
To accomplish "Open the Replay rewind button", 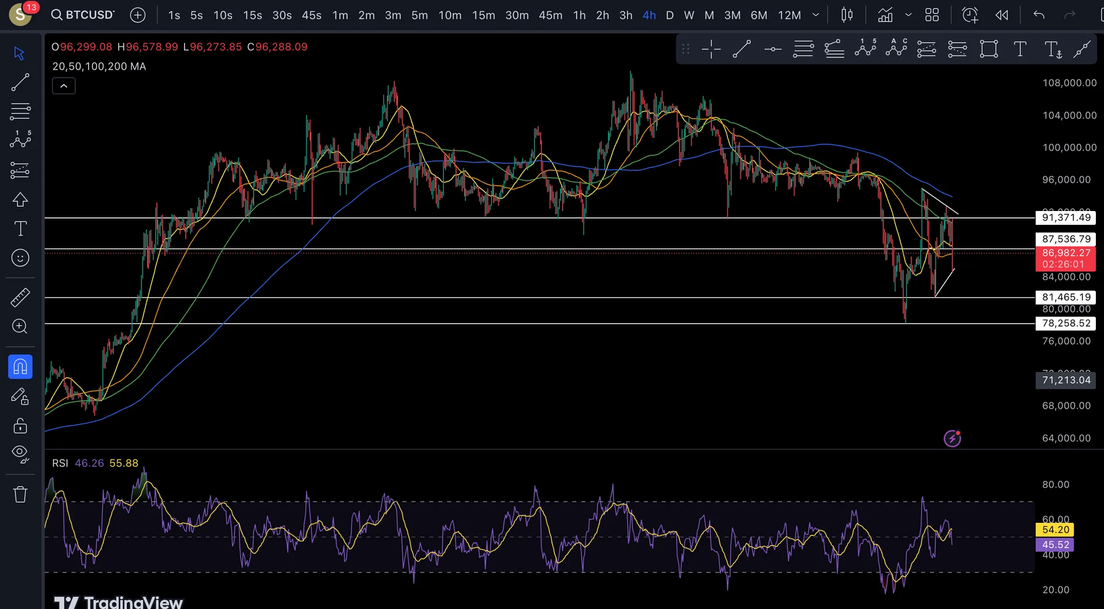I will click(x=1002, y=16).
